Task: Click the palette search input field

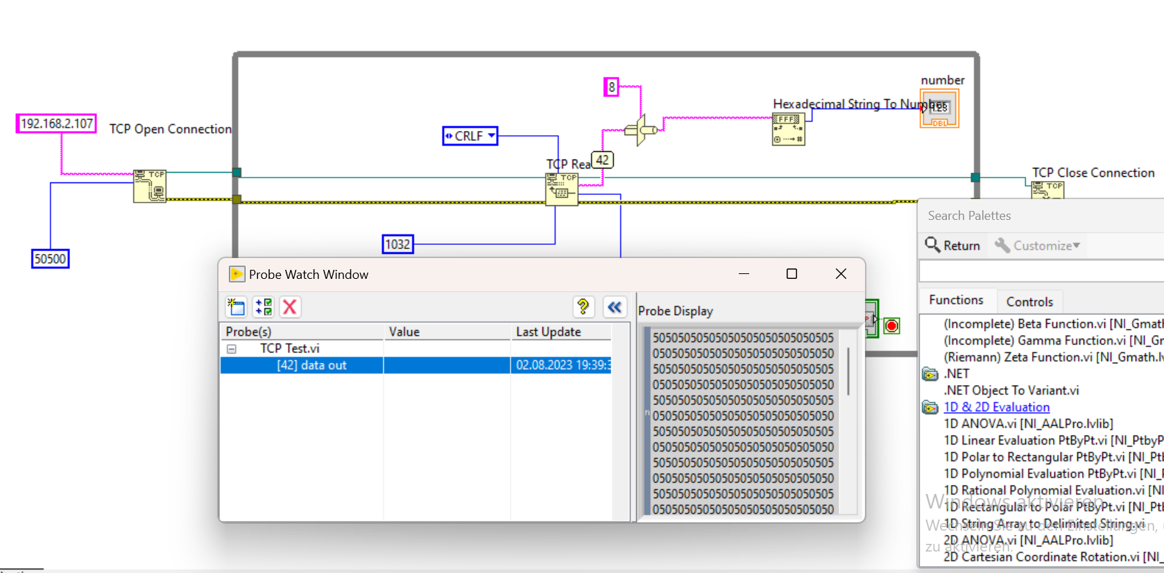Action: point(1041,271)
